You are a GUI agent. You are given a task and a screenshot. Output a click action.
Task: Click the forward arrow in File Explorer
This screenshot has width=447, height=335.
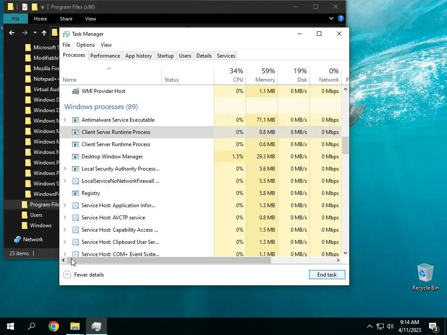point(25,33)
